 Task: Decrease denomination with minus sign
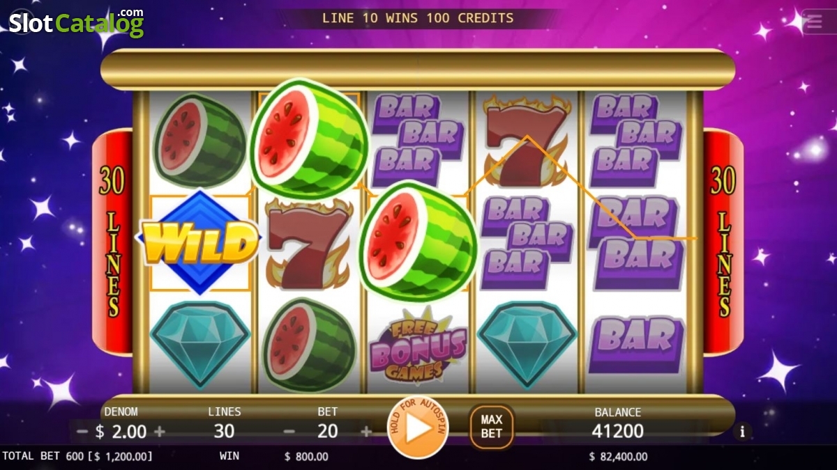point(82,432)
